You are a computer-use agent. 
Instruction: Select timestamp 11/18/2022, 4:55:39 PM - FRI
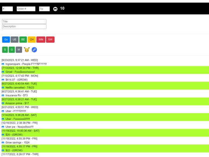pyautogui.click(x=19, y=139)
